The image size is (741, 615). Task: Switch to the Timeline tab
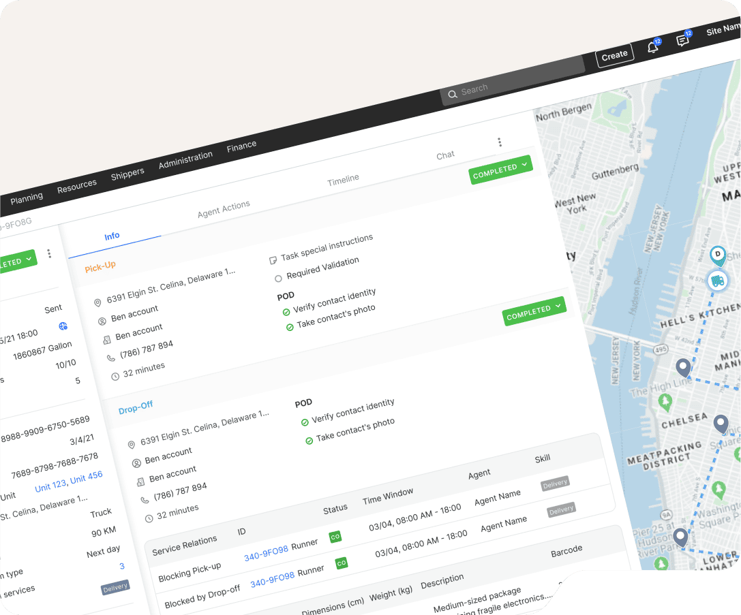343,179
